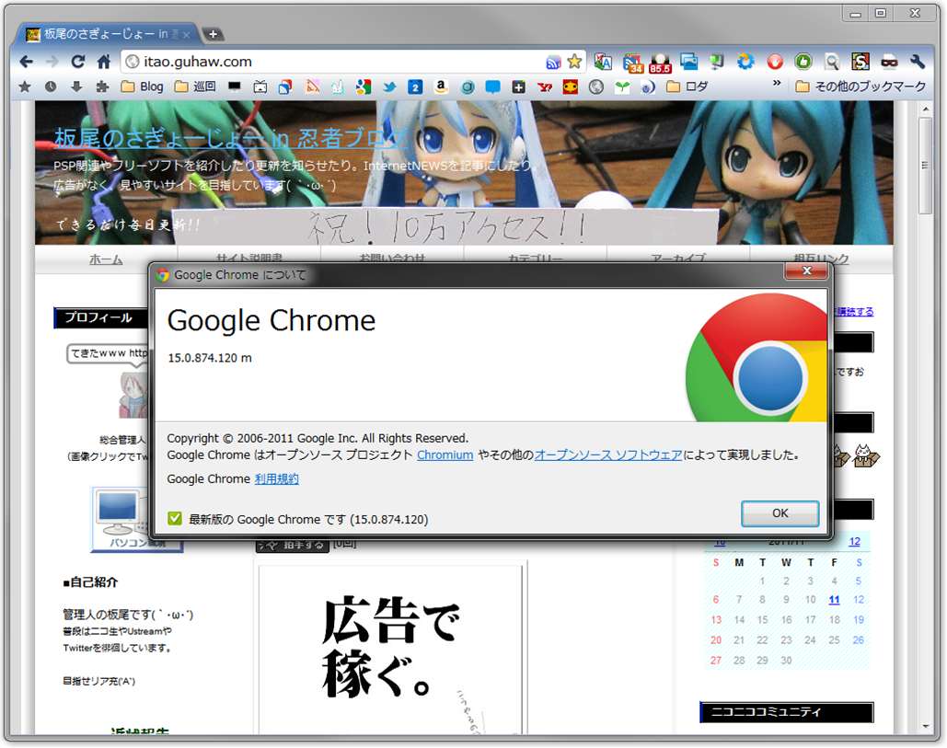
Task: Open downloads via down-arrow bookmark icon
Action: (76, 86)
